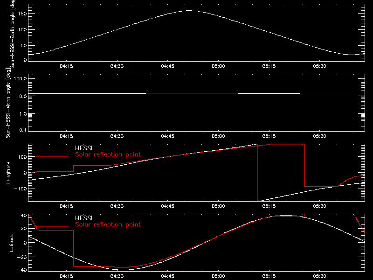Click 04:15 time label under Latitude plot
Image resolution: width=373 pixels, height=280 pixels.
click(66, 276)
